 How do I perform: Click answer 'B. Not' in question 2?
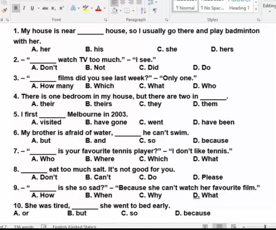click(95, 67)
